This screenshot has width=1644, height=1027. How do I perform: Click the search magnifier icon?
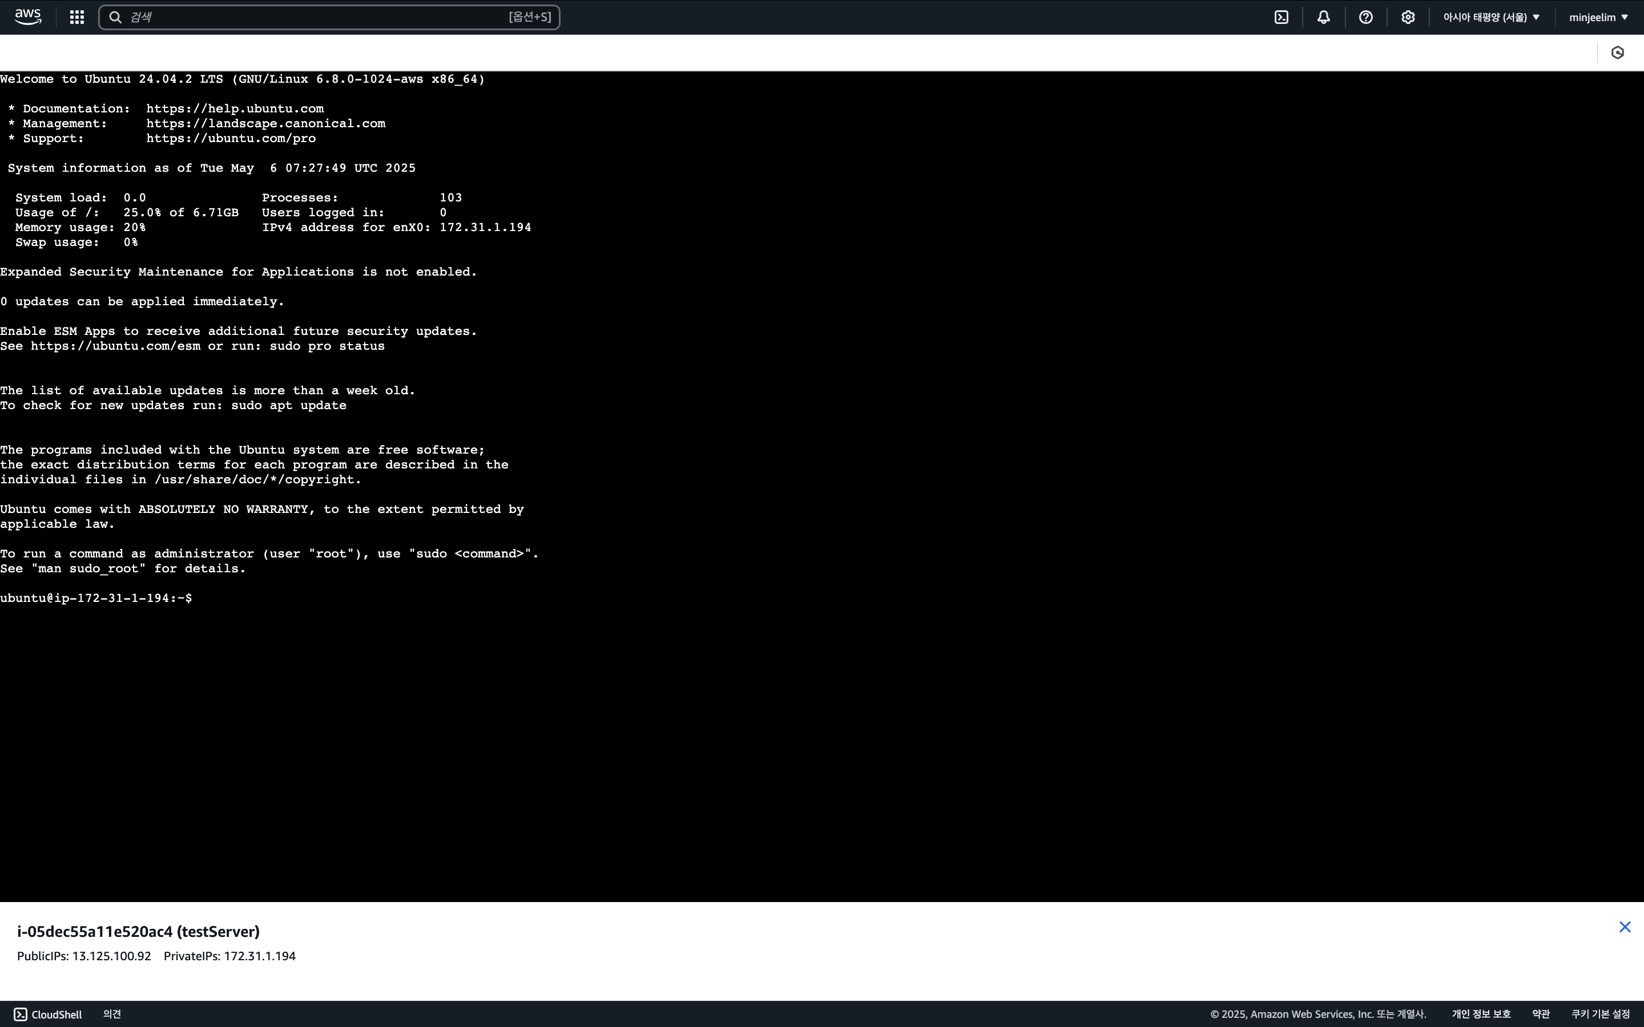[115, 17]
